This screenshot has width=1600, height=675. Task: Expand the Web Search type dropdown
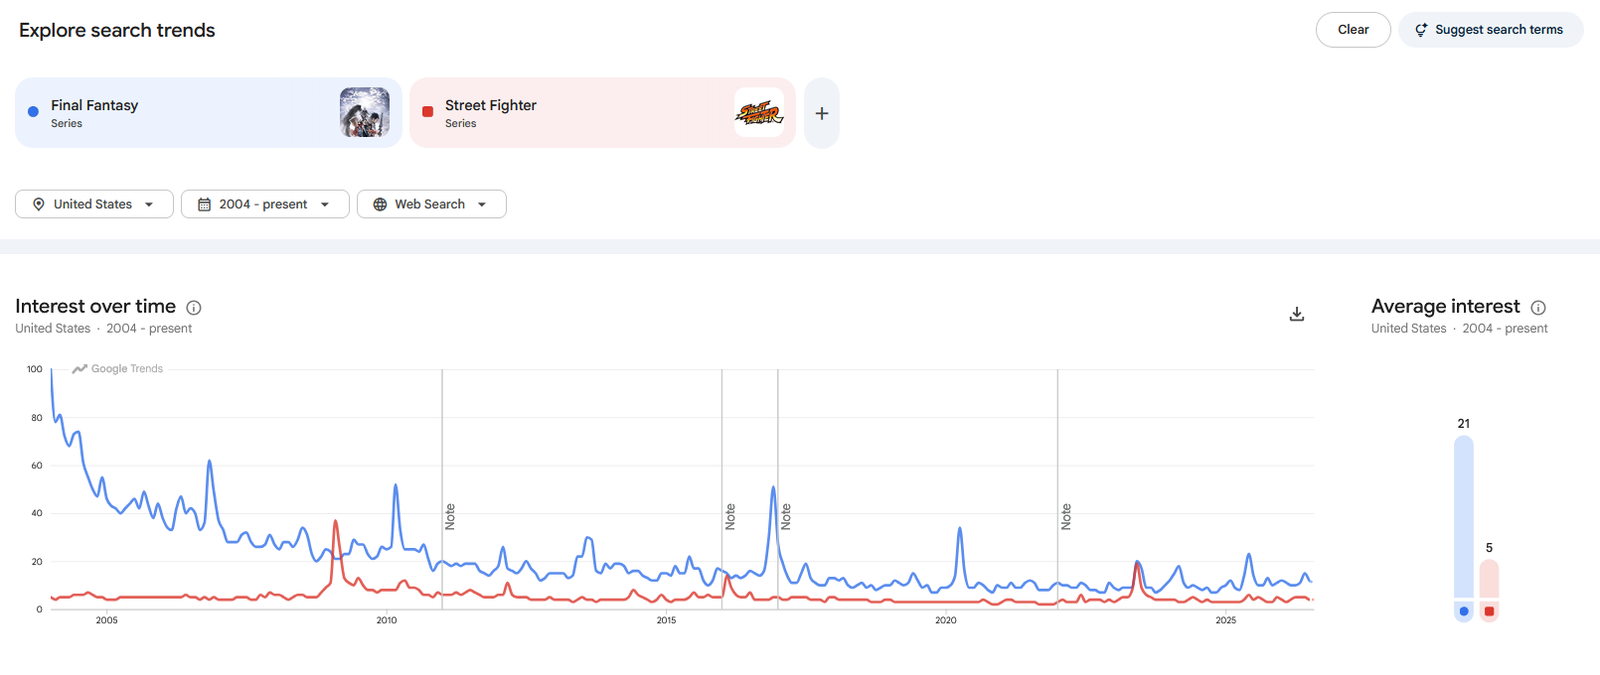(431, 204)
